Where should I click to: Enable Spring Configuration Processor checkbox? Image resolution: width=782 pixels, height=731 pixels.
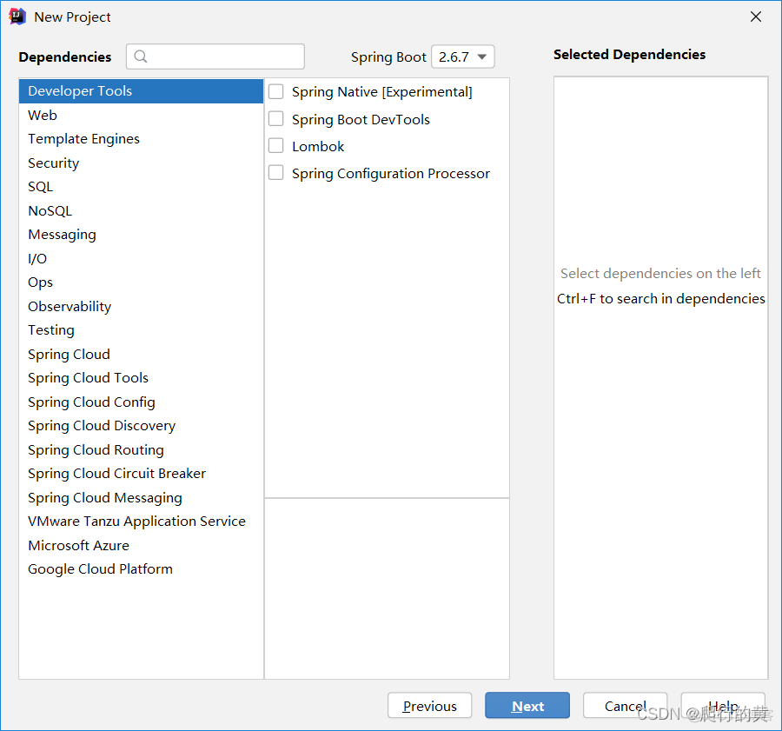276,173
